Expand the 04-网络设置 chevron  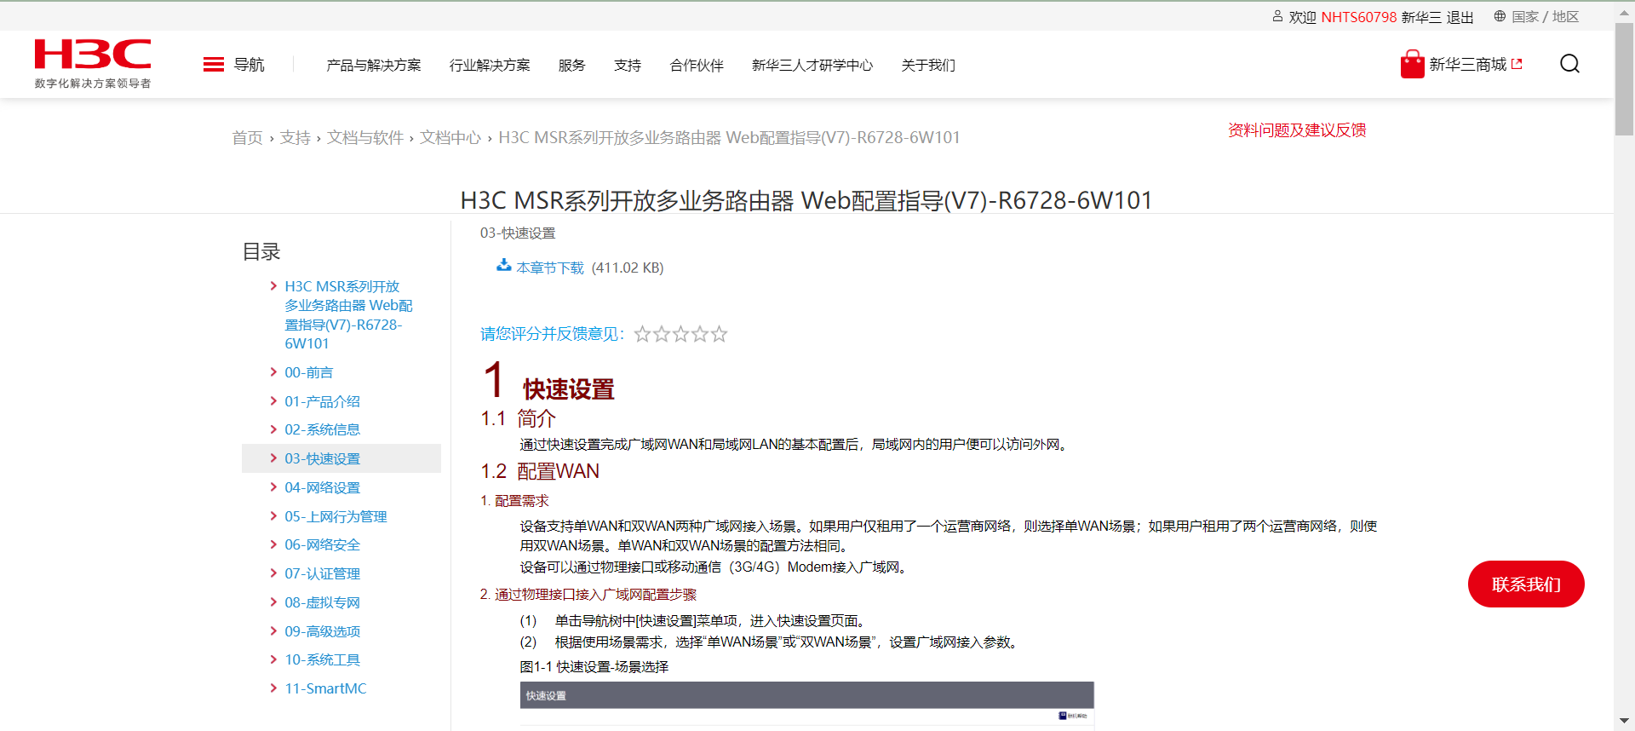pos(273,486)
